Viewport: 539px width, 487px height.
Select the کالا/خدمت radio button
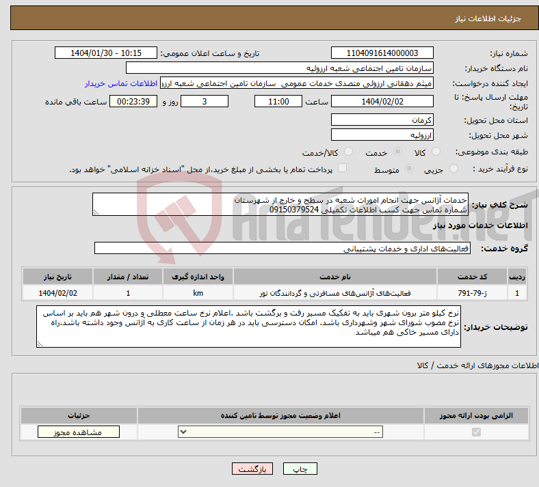click(349, 152)
